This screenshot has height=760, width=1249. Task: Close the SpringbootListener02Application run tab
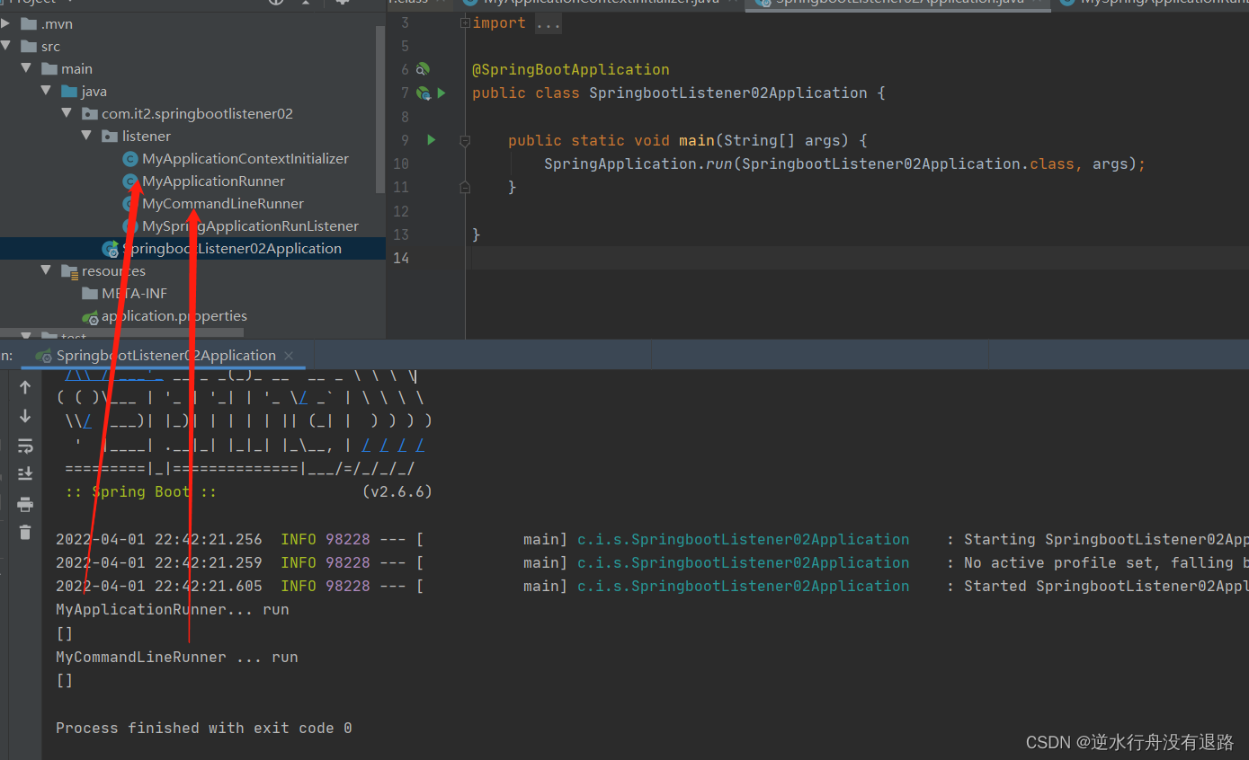point(289,356)
